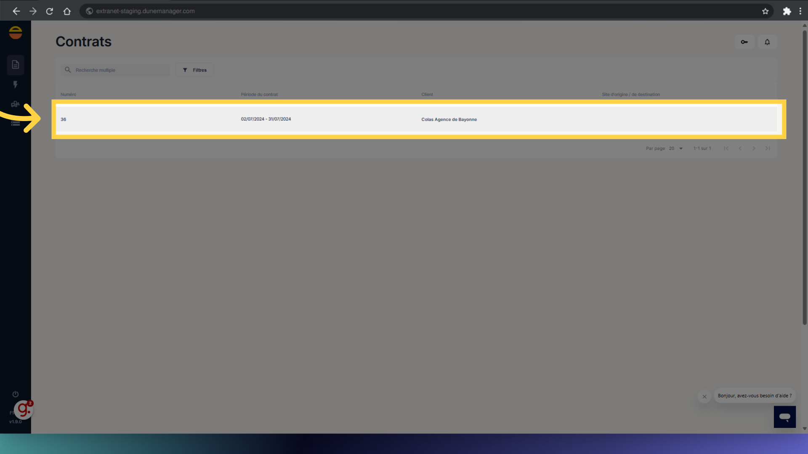Go to next page chevron
This screenshot has width=808, height=454.
[754, 148]
